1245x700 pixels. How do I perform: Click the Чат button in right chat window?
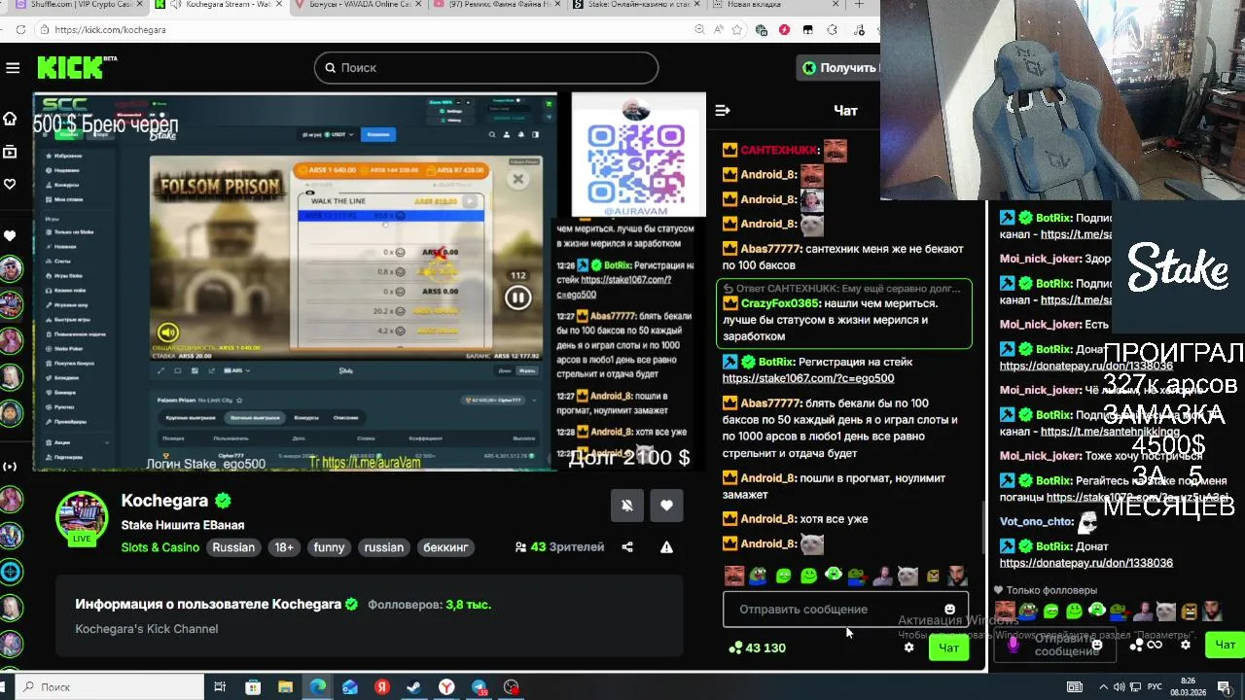1226,645
